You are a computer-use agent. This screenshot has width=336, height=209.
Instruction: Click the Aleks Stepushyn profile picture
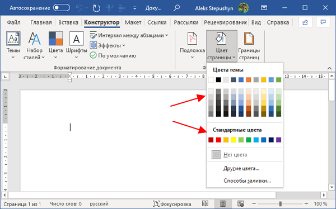[x=244, y=8]
